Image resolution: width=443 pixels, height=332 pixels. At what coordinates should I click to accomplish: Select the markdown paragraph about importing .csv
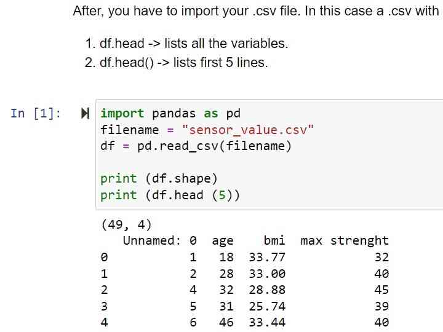point(256,11)
